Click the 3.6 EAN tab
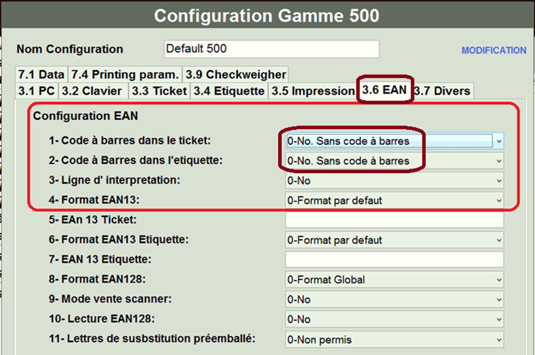 click(x=384, y=90)
